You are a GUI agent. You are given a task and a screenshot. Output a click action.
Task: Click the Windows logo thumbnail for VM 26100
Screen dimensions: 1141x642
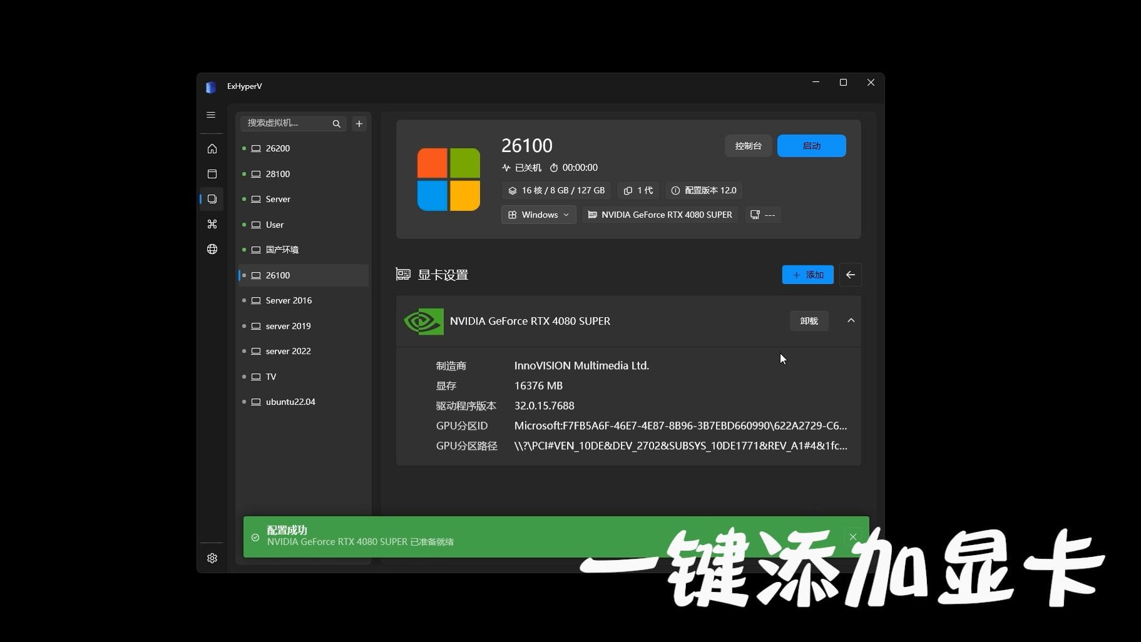[448, 179]
